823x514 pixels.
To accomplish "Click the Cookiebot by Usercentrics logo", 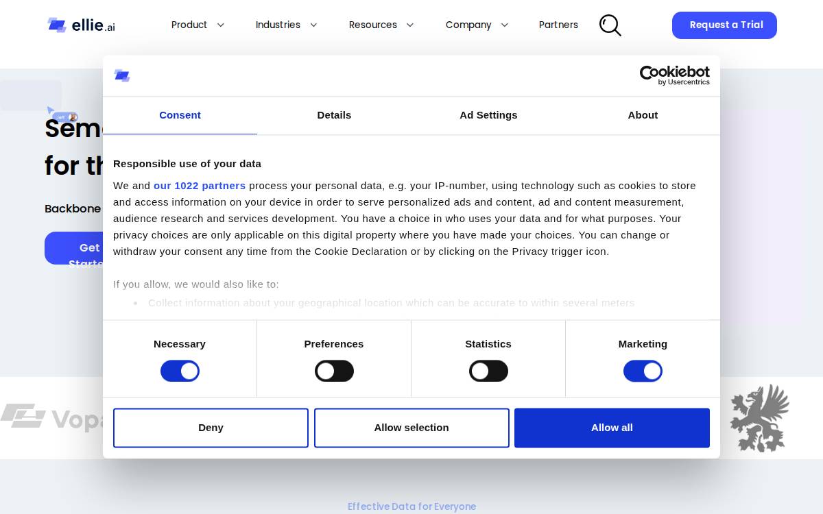I will pyautogui.click(x=675, y=75).
